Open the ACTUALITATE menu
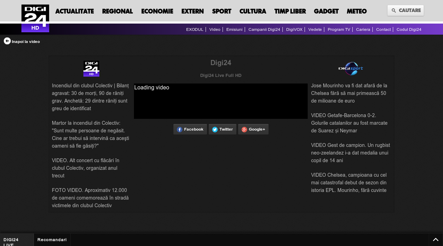Viewport: 443px width, 246px height. [74, 11]
